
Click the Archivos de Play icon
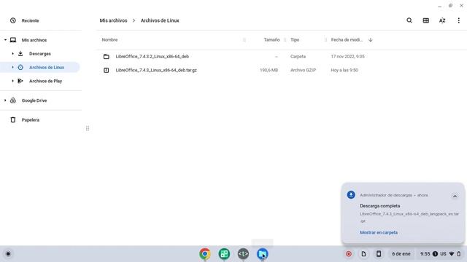[x=20, y=81]
